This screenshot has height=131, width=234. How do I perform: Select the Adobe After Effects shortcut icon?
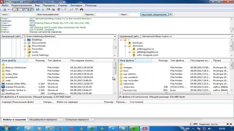(3, 84)
